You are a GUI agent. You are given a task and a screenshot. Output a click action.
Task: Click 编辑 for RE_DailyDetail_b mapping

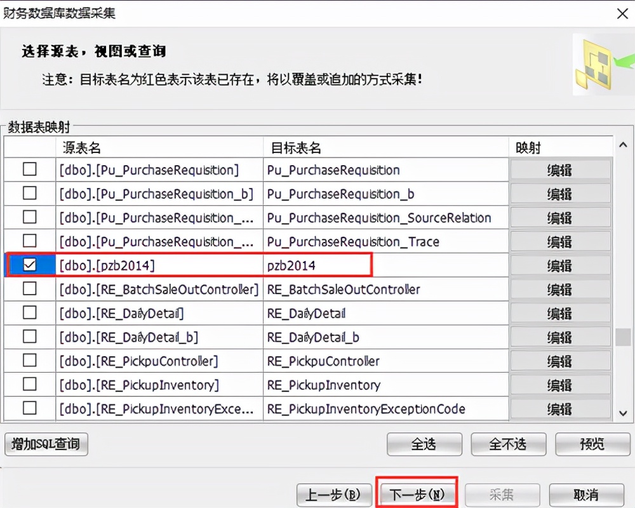click(559, 337)
